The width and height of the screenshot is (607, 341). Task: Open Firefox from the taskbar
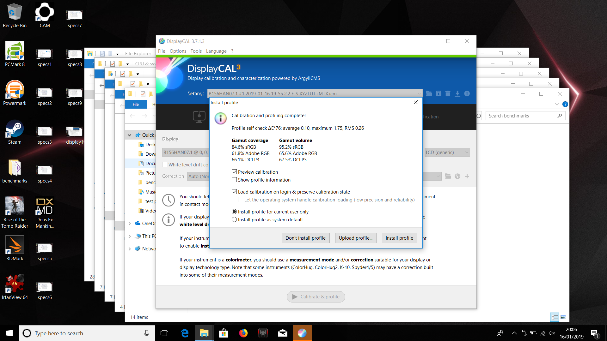243,333
